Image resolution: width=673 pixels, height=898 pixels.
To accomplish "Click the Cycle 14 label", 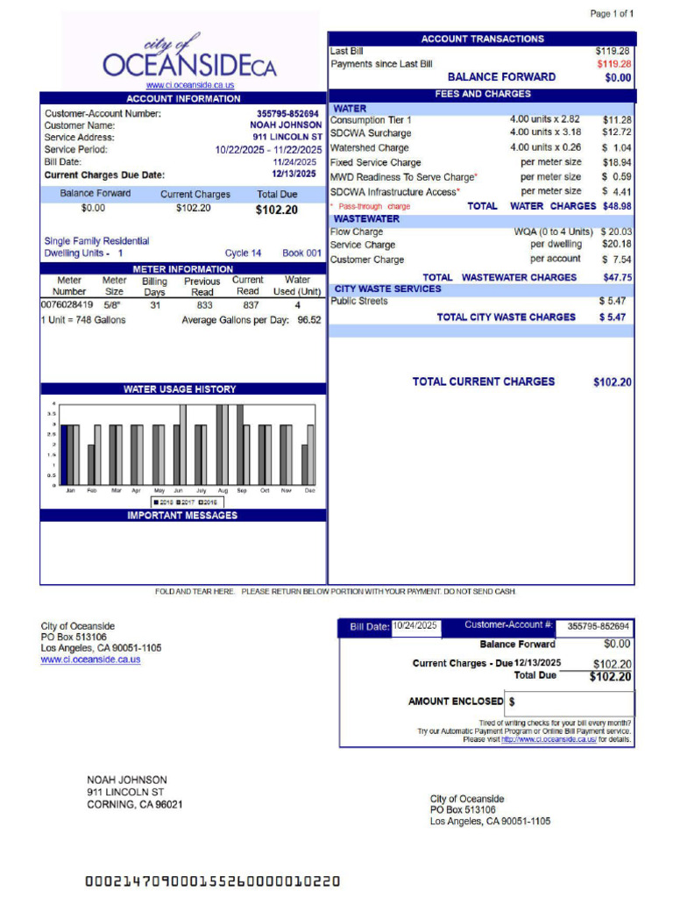I will (243, 253).
